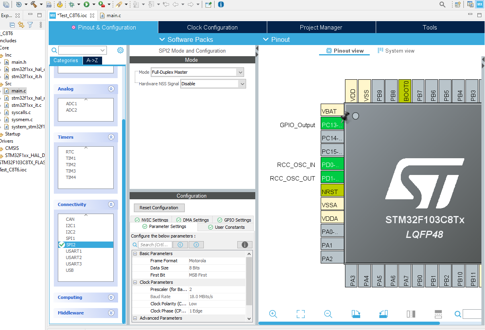Click the green Run button in toolbar

[86, 4]
